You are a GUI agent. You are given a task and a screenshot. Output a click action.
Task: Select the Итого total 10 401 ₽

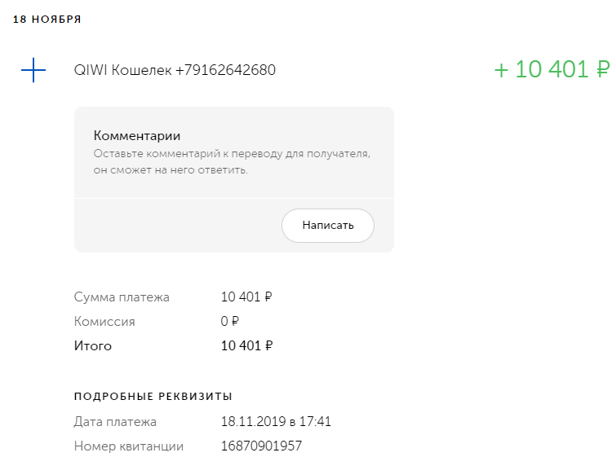pos(246,345)
